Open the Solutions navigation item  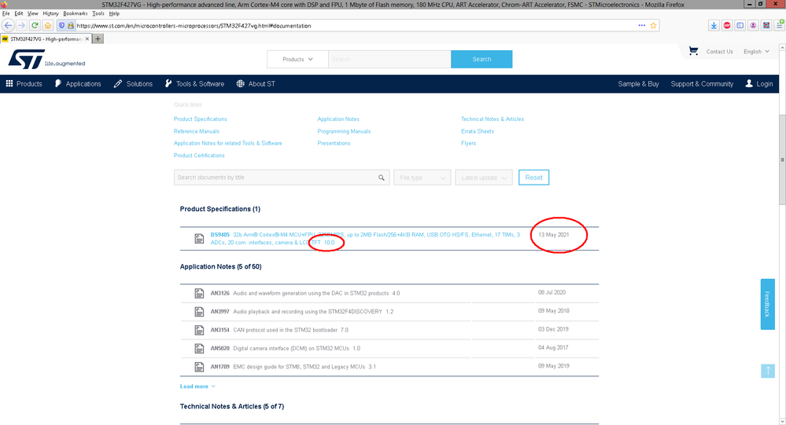133,84
